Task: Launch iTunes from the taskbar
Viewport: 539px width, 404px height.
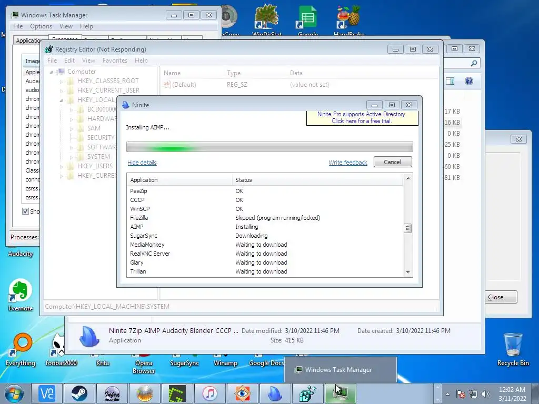Action: pos(209,393)
